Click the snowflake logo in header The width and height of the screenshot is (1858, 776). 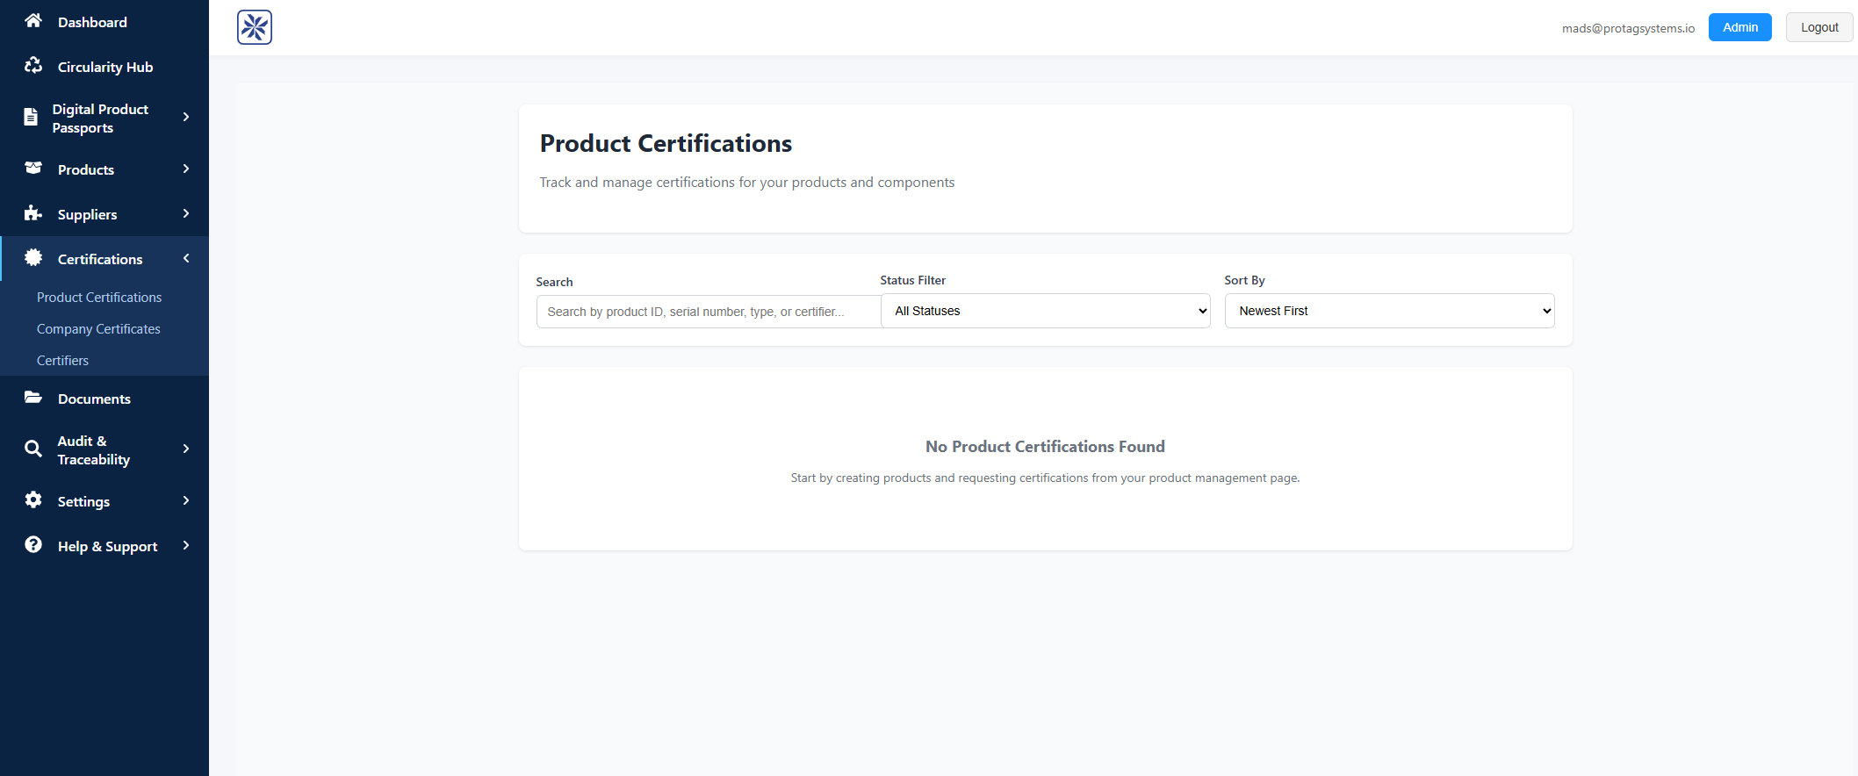(x=255, y=27)
